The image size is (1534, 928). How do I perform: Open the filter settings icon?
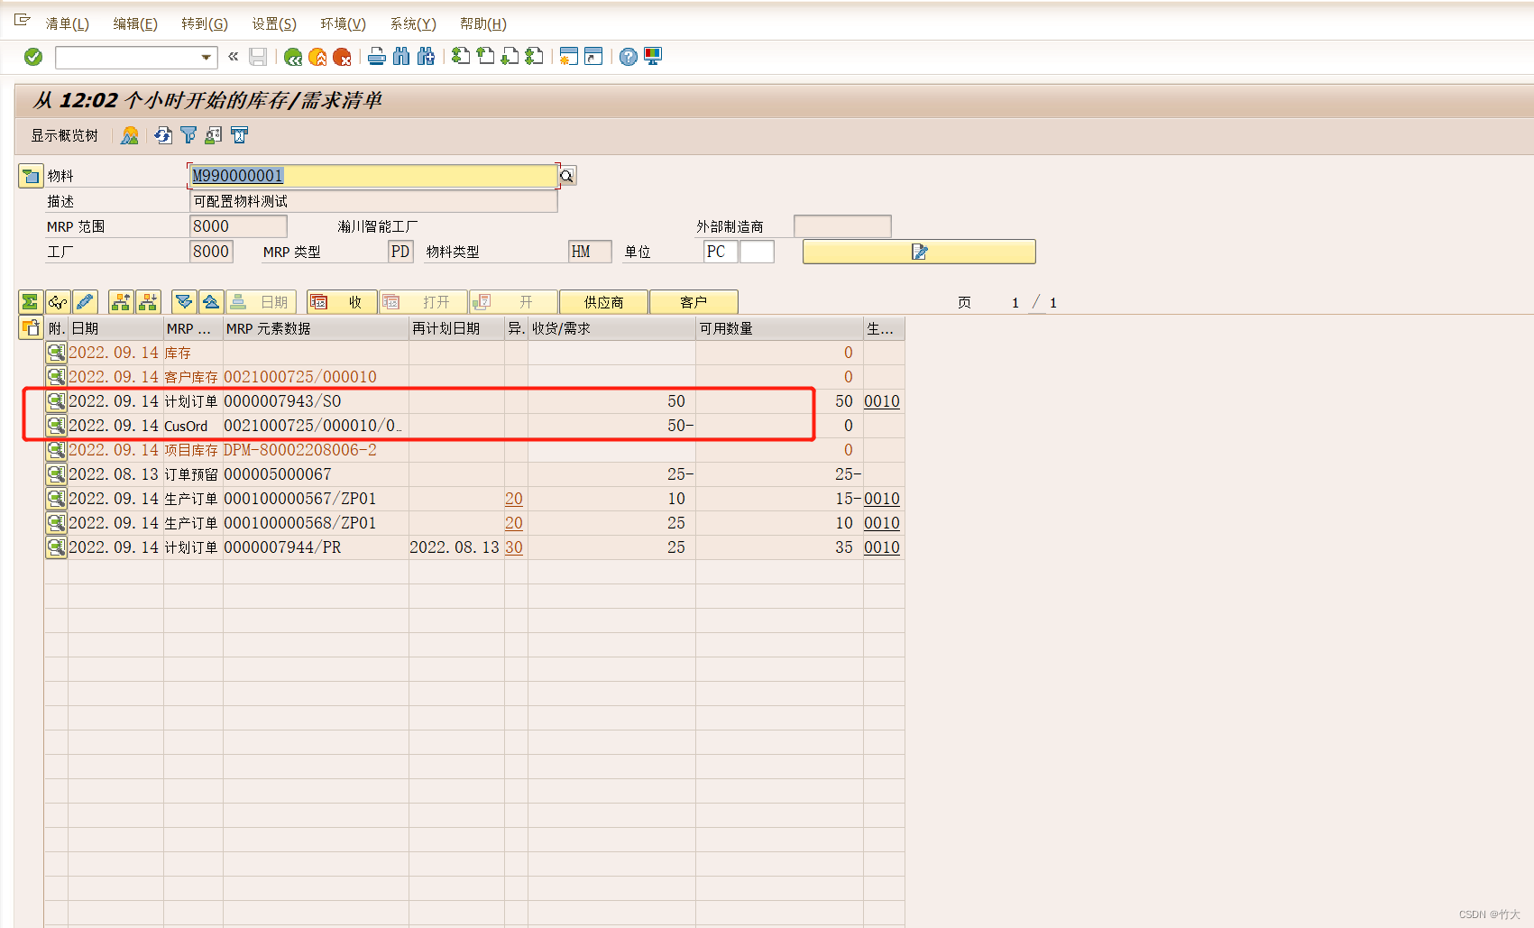pyautogui.click(x=188, y=135)
